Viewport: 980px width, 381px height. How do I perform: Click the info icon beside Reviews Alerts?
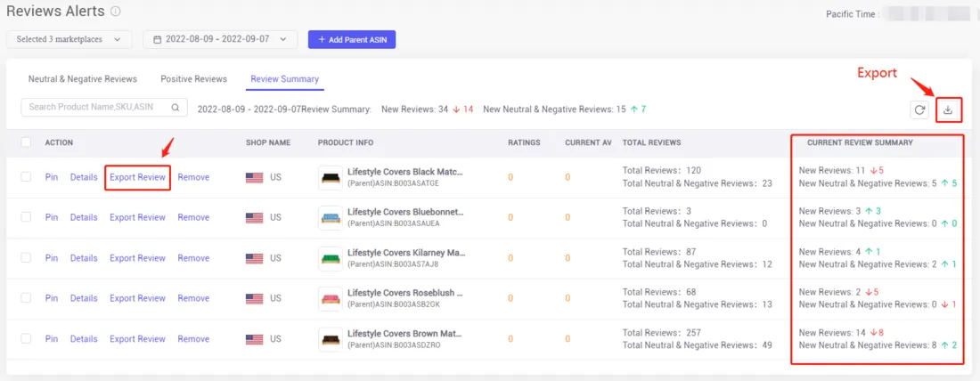115,12
